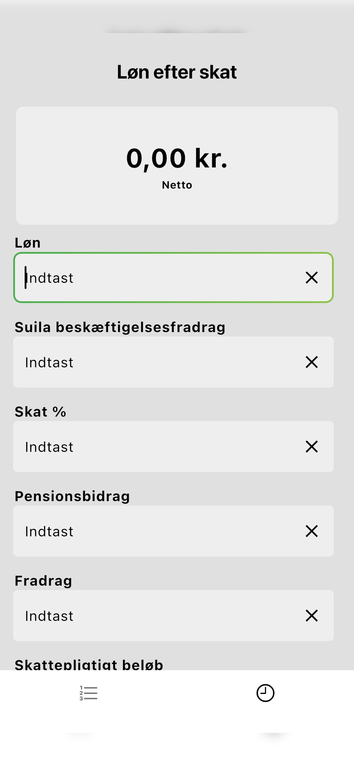354x766 pixels.
Task: Tap the Skattepligtigt beløb label
Action: click(x=89, y=664)
